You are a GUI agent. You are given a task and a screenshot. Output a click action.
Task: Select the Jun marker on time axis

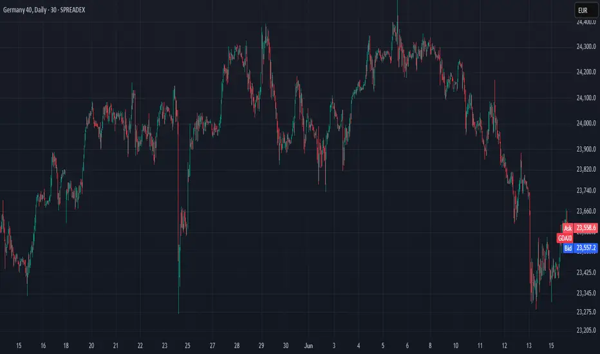(x=308, y=346)
